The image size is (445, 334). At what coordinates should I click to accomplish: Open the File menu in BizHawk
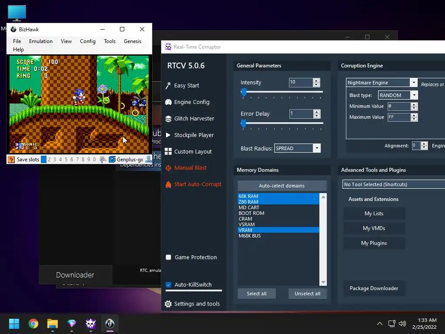(17, 41)
